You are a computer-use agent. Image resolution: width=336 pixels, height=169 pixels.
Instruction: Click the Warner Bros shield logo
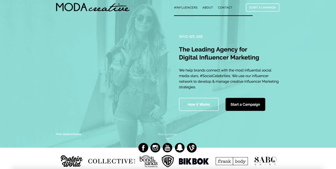click(x=168, y=161)
